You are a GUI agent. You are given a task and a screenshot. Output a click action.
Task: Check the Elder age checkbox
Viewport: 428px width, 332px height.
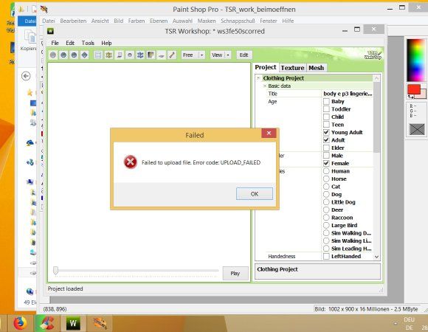326,148
